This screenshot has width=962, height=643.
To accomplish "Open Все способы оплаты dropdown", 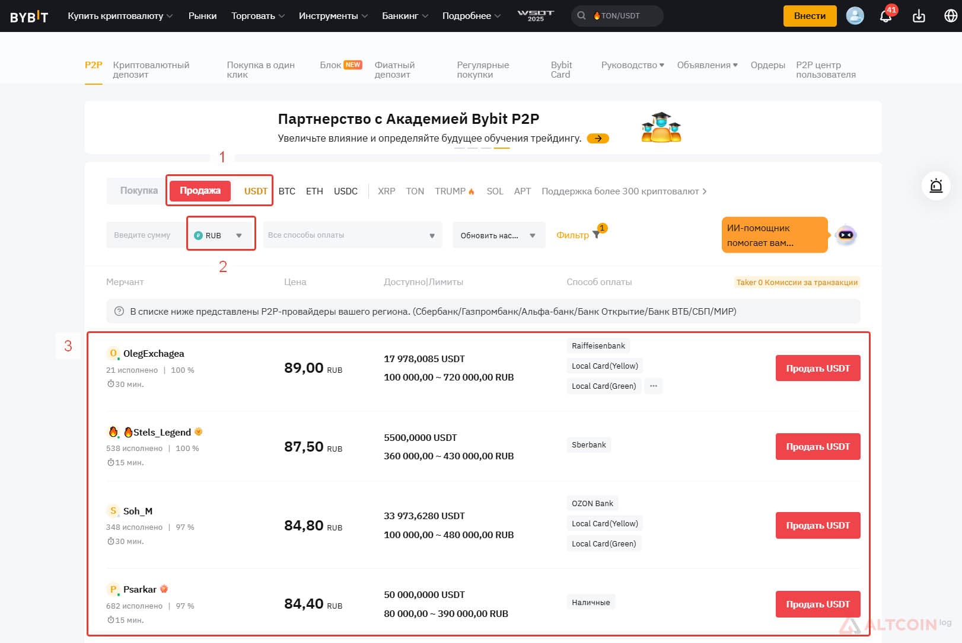I will [352, 235].
